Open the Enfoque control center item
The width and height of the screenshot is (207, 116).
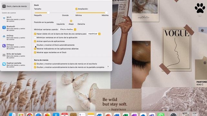tap(16, 46)
